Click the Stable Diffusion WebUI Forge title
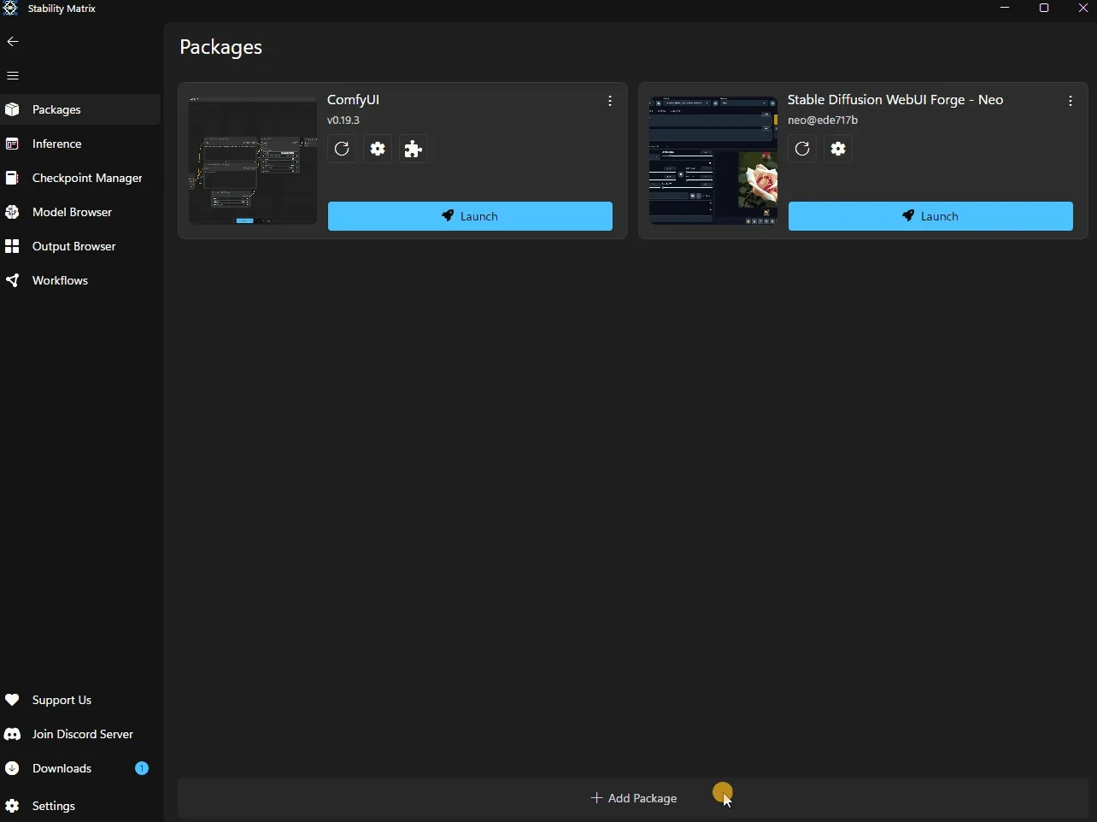The width and height of the screenshot is (1097, 822). tap(895, 100)
